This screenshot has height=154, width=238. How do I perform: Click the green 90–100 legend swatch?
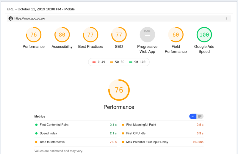point(131,62)
